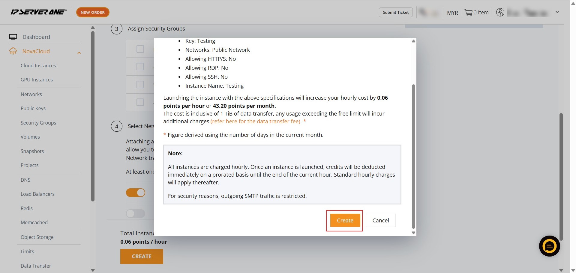Open the shopping cart icon
This screenshot has height=273, width=576.
[468, 13]
